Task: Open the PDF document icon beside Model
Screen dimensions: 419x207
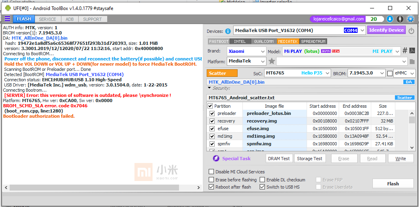Action: 412,51
